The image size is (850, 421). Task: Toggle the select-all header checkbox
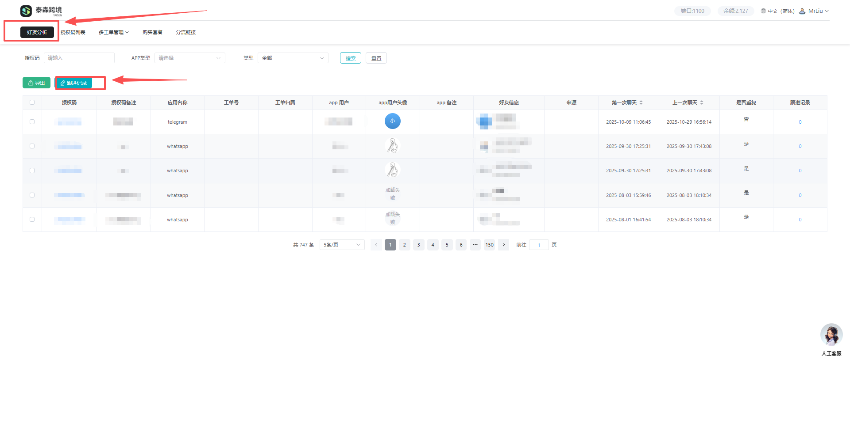point(32,102)
